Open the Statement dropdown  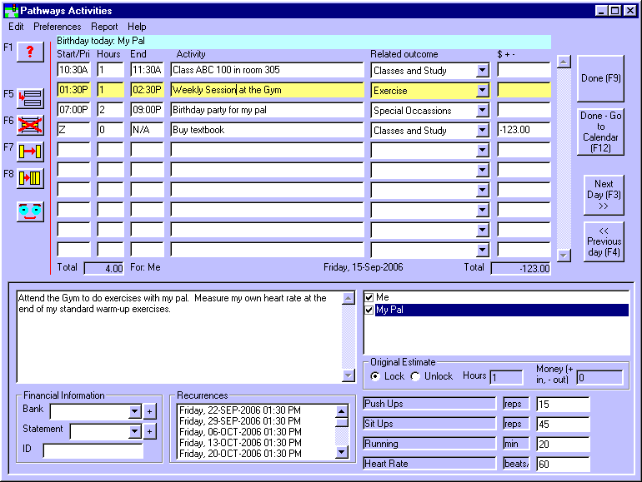[135, 431]
